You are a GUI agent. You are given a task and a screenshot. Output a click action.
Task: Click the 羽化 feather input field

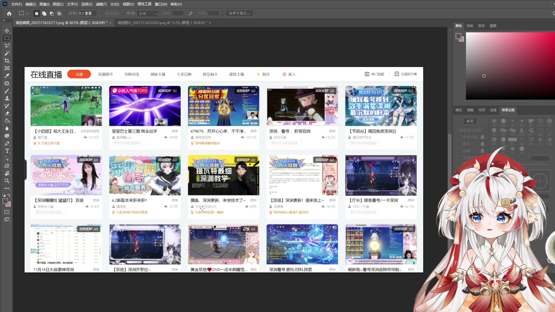[88, 13]
